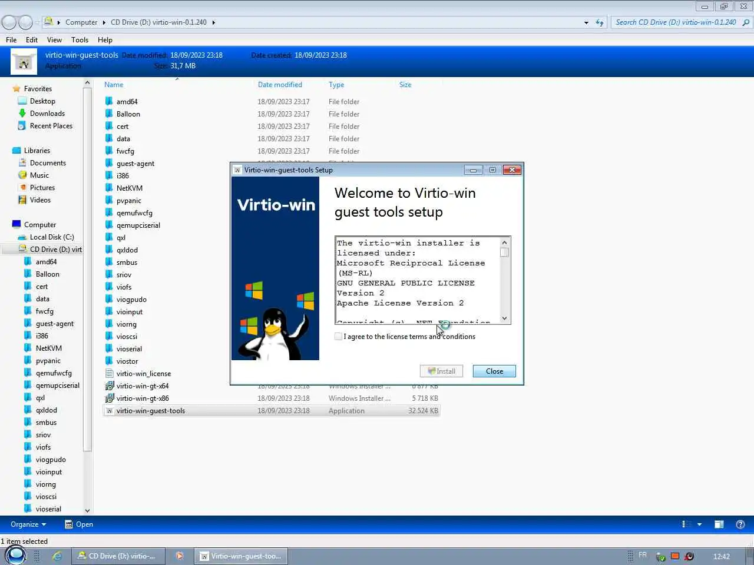754x565 pixels.
Task: Click the virtio-win_license text file icon
Action: [109, 373]
